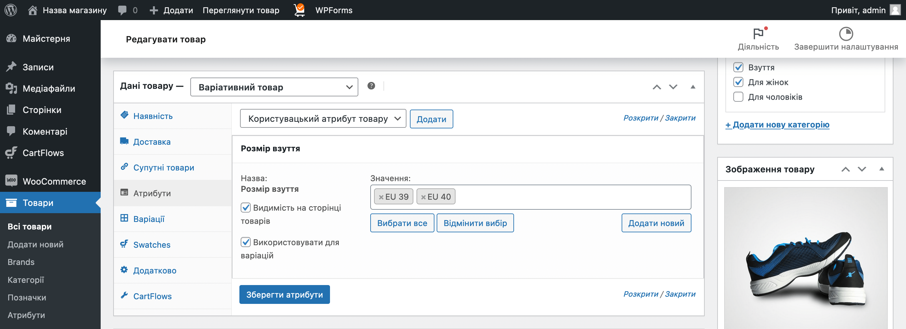Click the Додати attribute button
The image size is (906, 329).
(x=431, y=119)
